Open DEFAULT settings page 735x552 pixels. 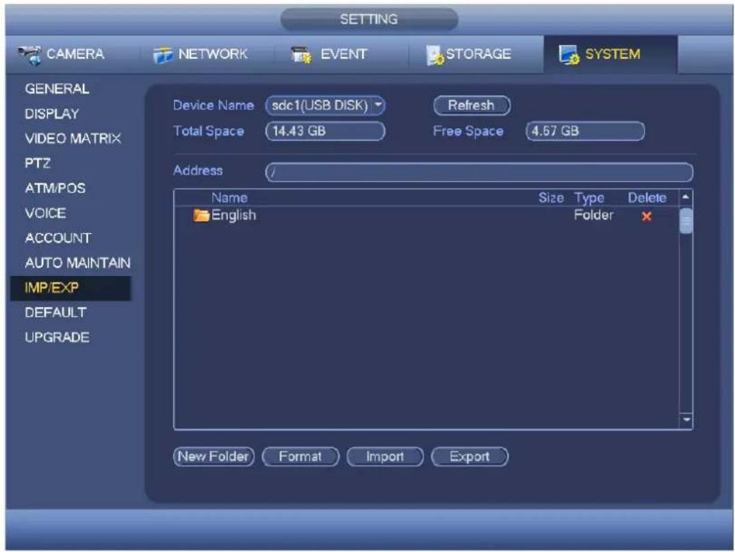55,312
